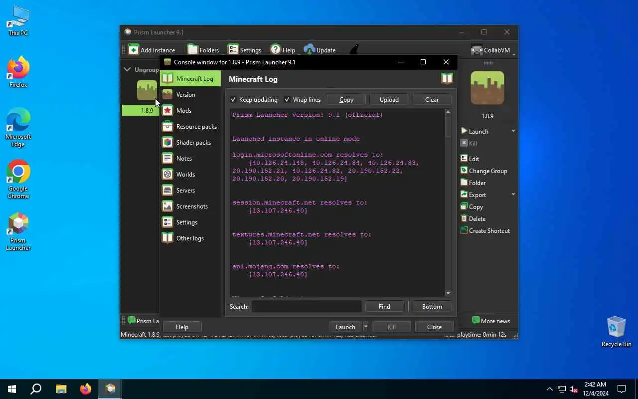This screenshot has width=638, height=399.
Task: Click Create Shortcut in instance panel
Action: pyautogui.click(x=485, y=230)
